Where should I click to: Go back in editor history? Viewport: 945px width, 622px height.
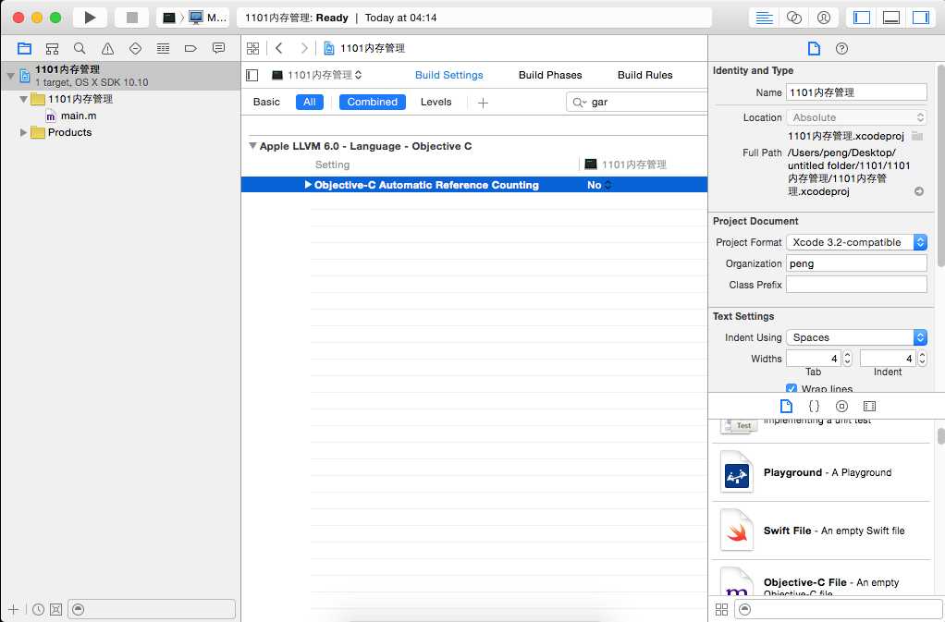pyautogui.click(x=279, y=48)
